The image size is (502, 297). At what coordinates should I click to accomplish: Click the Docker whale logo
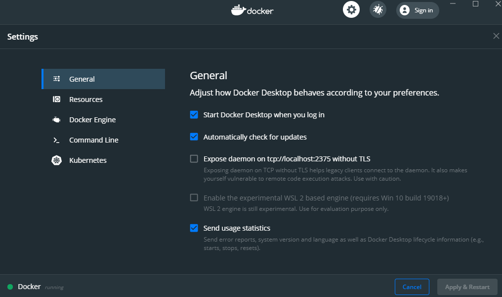click(238, 10)
